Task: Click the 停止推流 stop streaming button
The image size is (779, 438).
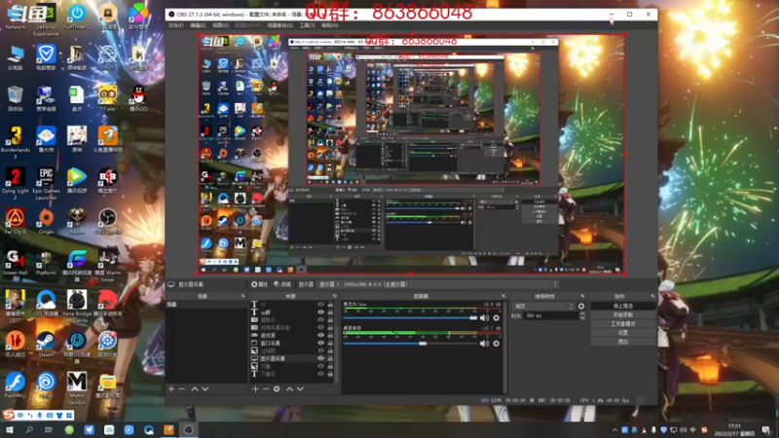Action: [x=623, y=306]
